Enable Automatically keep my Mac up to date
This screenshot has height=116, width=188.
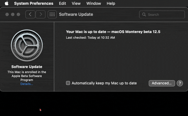pos(68,83)
